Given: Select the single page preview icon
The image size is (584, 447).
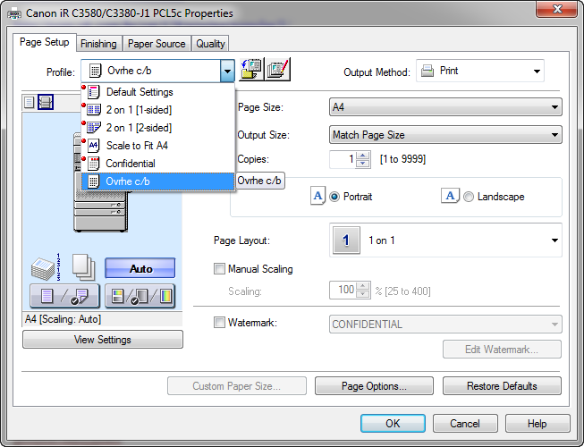Looking at the screenshot, I should click(x=29, y=102).
